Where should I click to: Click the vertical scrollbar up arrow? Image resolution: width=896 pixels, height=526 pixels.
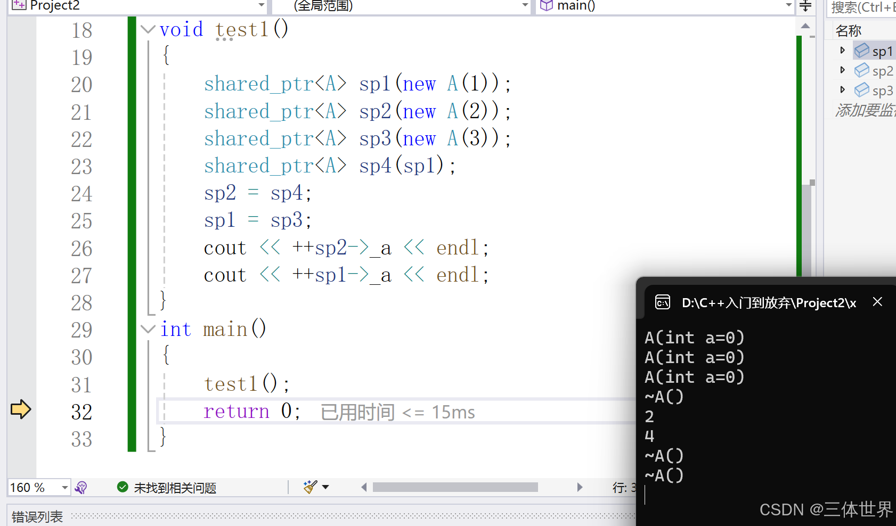point(805,26)
